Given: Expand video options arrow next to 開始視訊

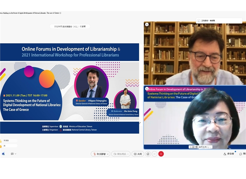Looking at the screenshot, I should (x=128, y=154).
